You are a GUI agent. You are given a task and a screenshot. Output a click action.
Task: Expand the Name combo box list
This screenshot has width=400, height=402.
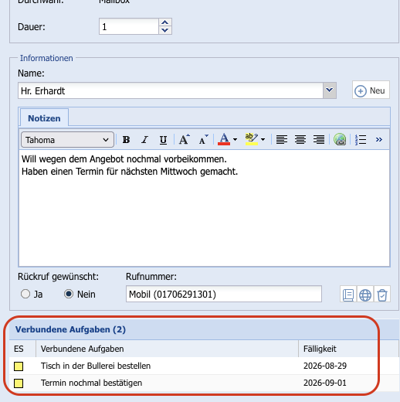(x=330, y=90)
